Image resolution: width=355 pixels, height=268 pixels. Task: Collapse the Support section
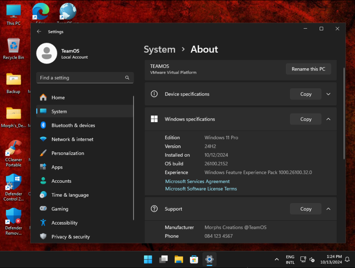[328, 209]
